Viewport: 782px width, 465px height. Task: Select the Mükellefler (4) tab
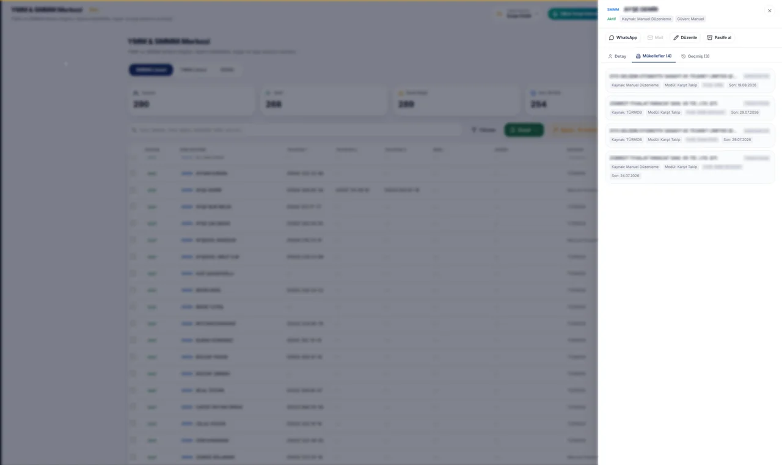pyautogui.click(x=654, y=56)
